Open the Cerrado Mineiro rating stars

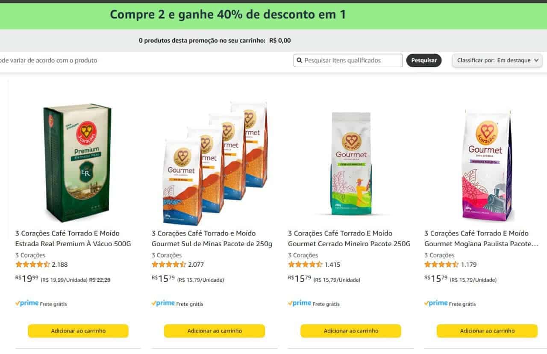305,264
